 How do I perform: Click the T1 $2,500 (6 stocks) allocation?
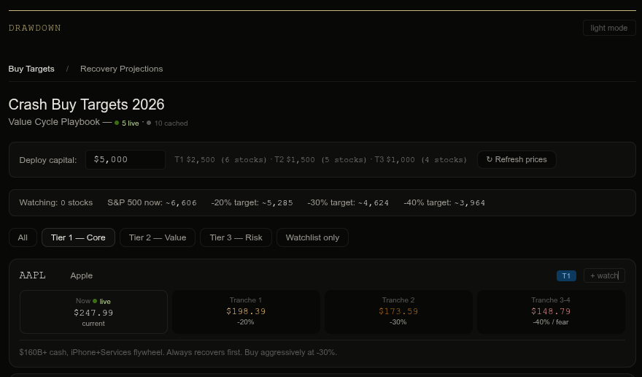point(220,159)
